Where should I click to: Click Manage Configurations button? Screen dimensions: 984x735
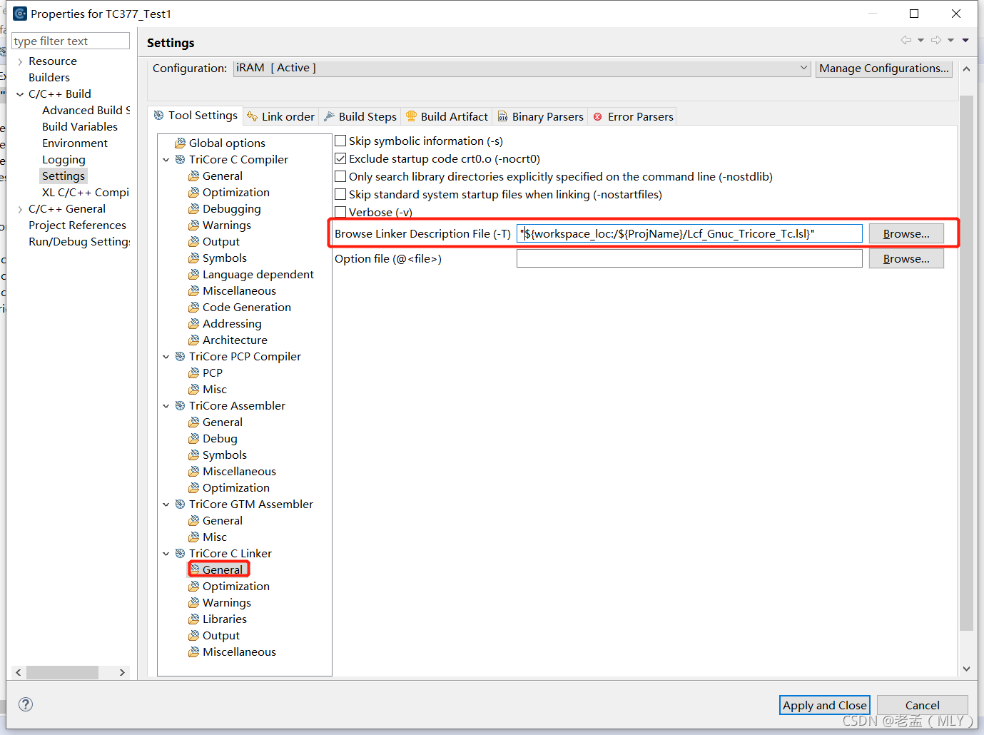pyautogui.click(x=884, y=69)
